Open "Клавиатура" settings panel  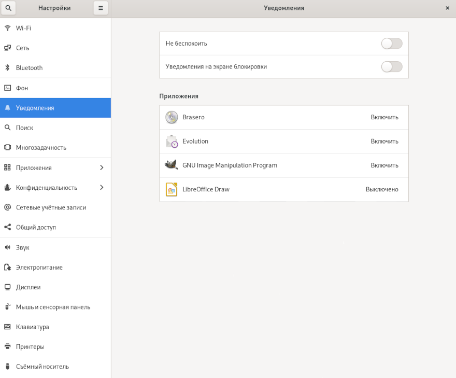(32, 327)
